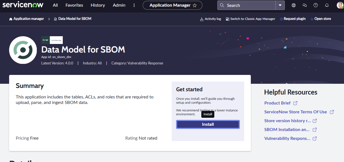Click the SBOM application logo
Viewport: 344px width, 162px height.
coord(23,50)
